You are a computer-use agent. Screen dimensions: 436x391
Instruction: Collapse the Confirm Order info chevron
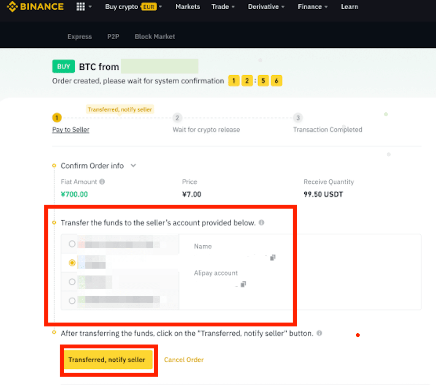click(x=133, y=166)
